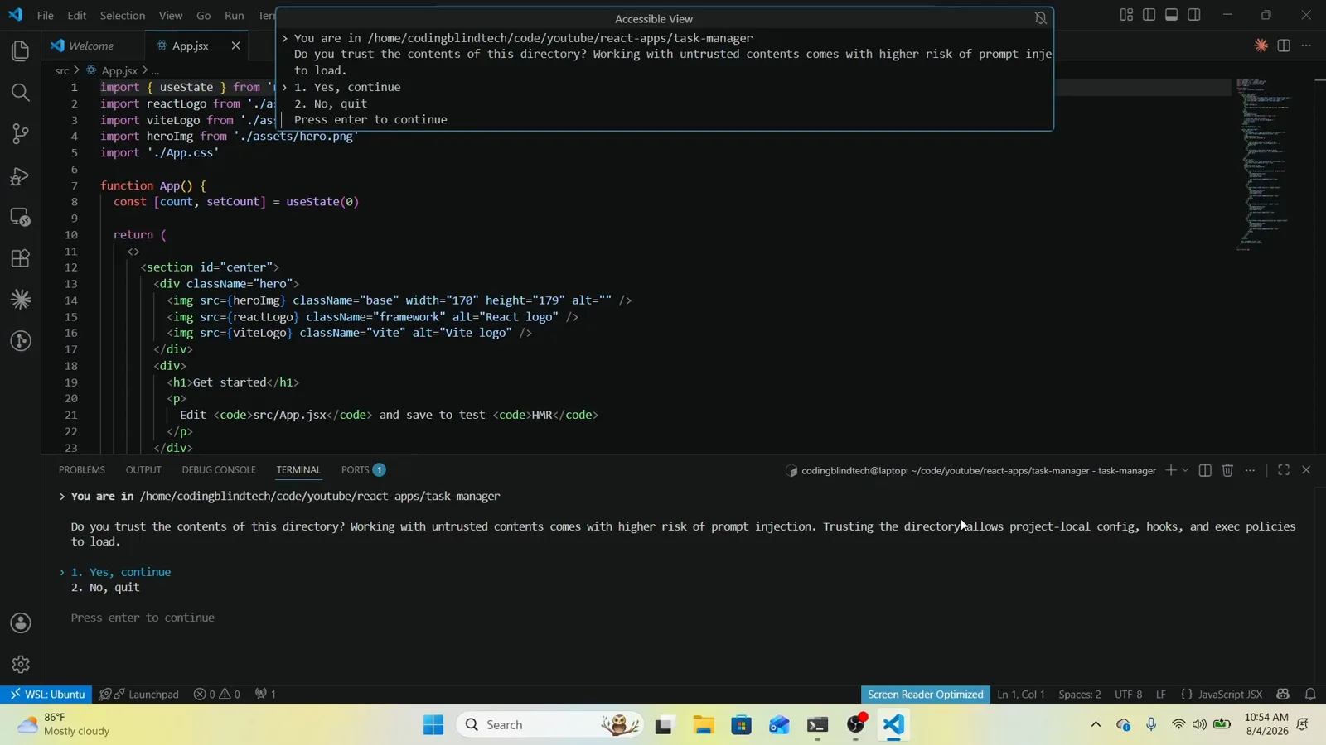Click Ln 1, Col 1 in status bar
This screenshot has width=1326, height=745.
click(1021, 695)
